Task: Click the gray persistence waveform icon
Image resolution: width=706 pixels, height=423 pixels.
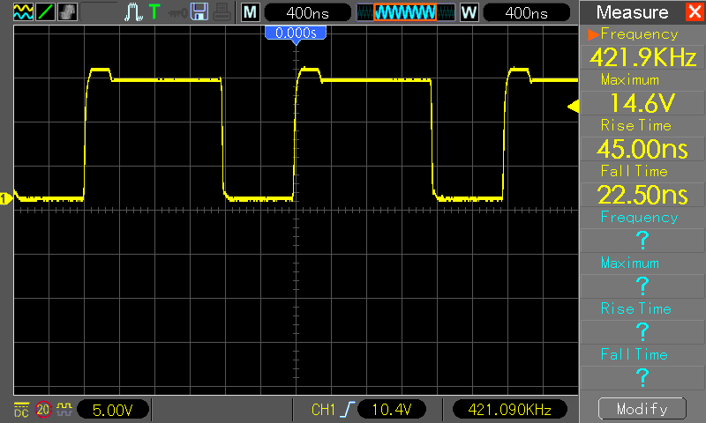Action: pos(68,11)
